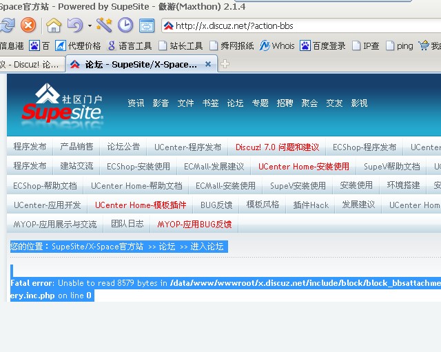
Task: Open a new tab with plus button
Action: 225,64
